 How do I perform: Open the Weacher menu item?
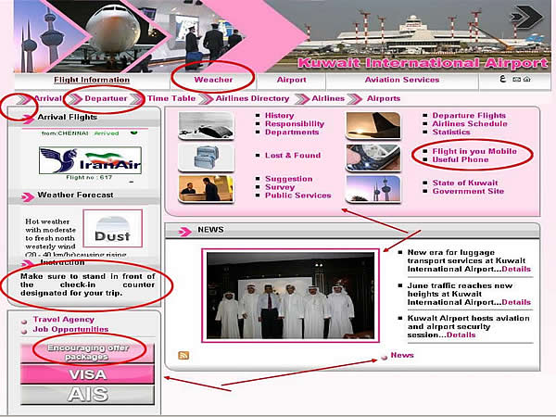(x=213, y=80)
